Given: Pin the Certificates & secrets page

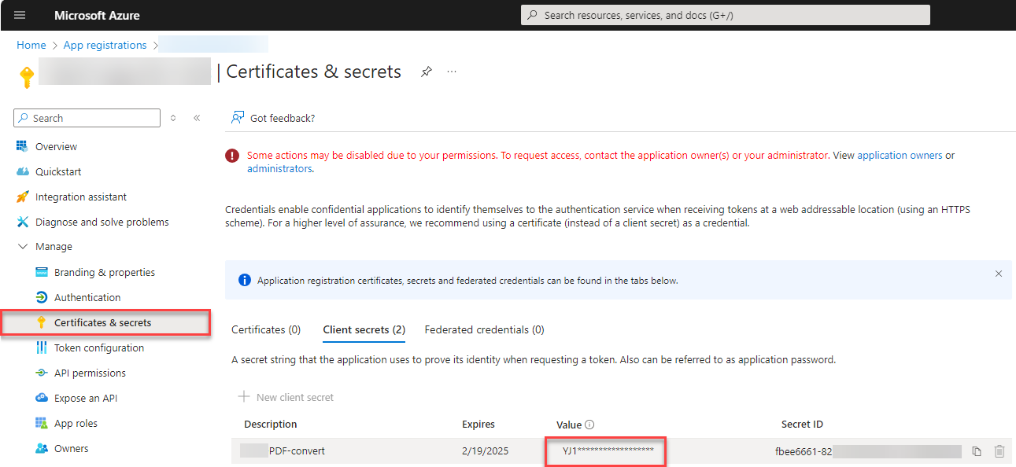Looking at the screenshot, I should [426, 72].
